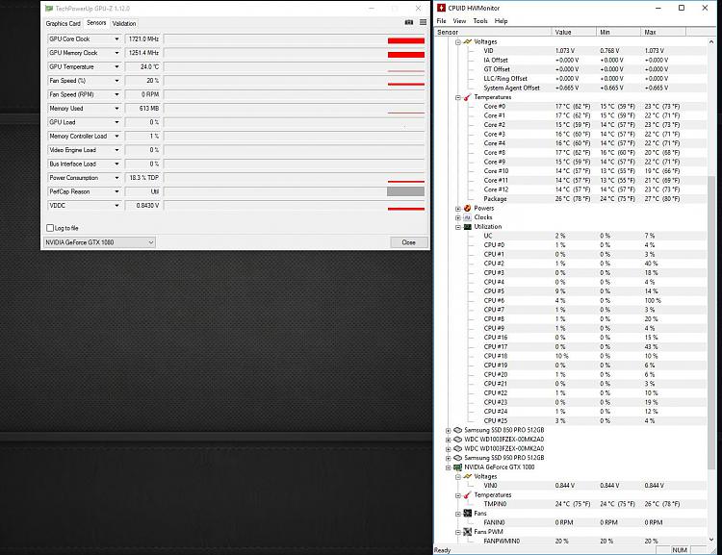Click the HWMonitor title bar app icon

[441, 8]
